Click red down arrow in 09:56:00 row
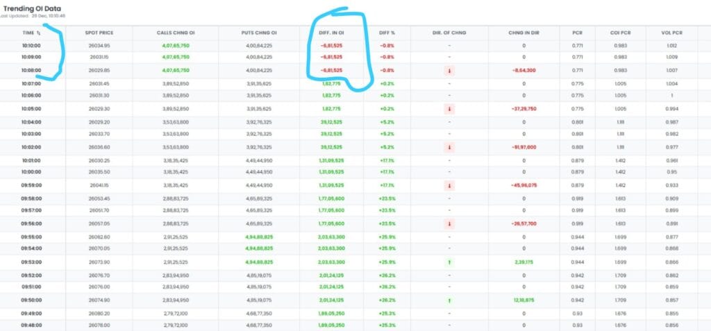The width and height of the screenshot is (711, 331). [449, 224]
